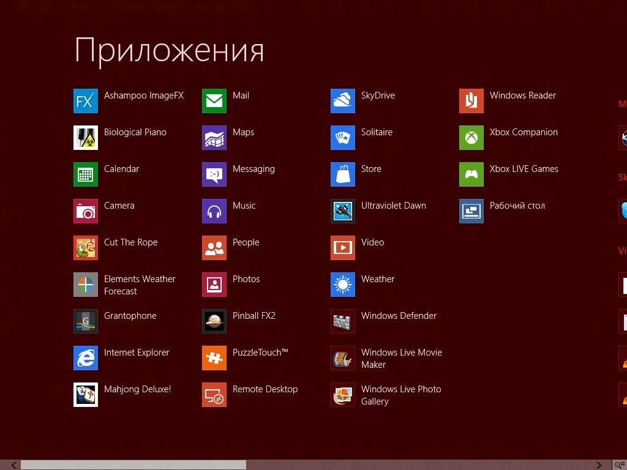627x470 pixels.
Task: Click the Windows Live Movie Maker label
Action: pos(402,359)
